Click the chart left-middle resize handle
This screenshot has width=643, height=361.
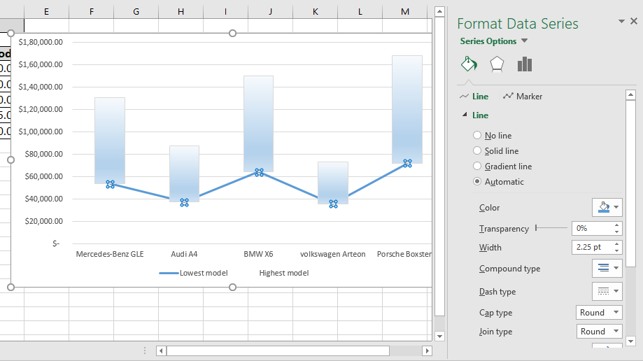click(11, 160)
